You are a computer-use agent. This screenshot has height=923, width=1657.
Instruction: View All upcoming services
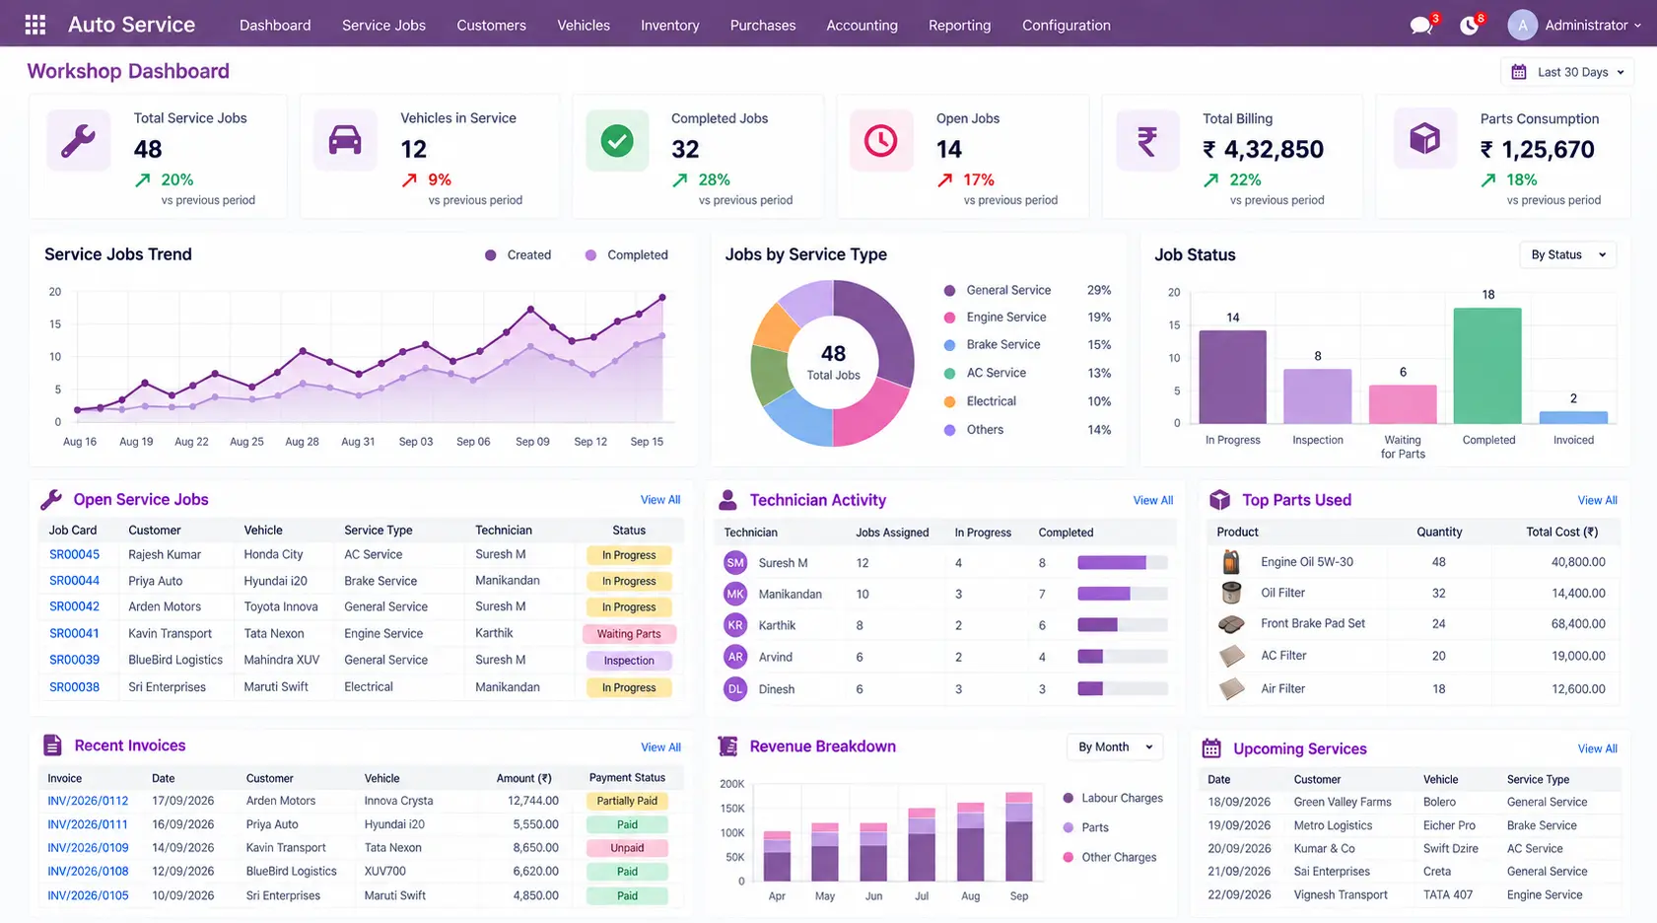[x=1597, y=749]
